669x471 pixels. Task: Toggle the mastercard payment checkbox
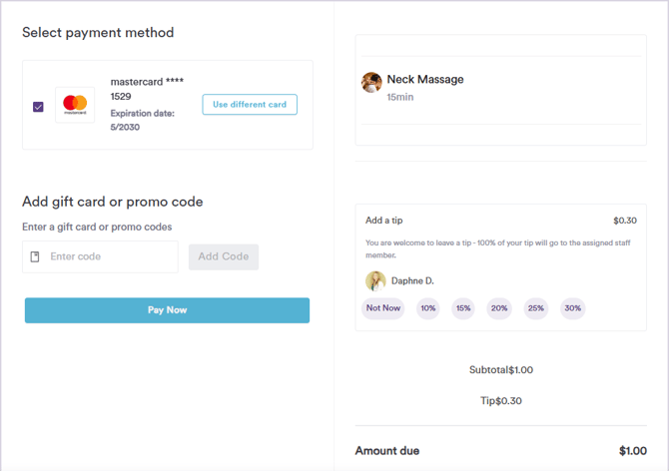pyautogui.click(x=38, y=106)
